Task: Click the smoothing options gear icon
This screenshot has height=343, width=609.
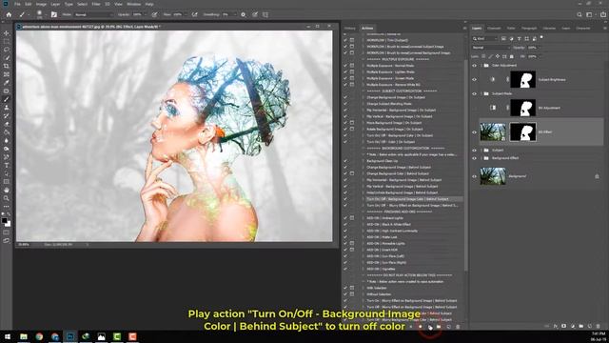Action: click(x=244, y=15)
